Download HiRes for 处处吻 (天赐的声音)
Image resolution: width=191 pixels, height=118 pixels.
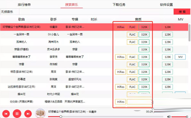click(121, 102)
